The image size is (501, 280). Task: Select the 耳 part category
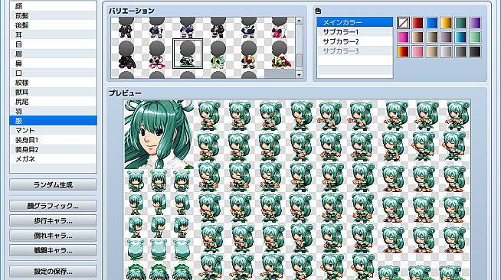click(53, 34)
